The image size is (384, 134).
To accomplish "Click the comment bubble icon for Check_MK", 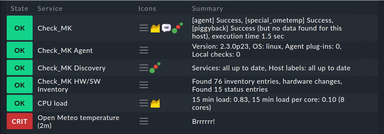I will (166, 28).
